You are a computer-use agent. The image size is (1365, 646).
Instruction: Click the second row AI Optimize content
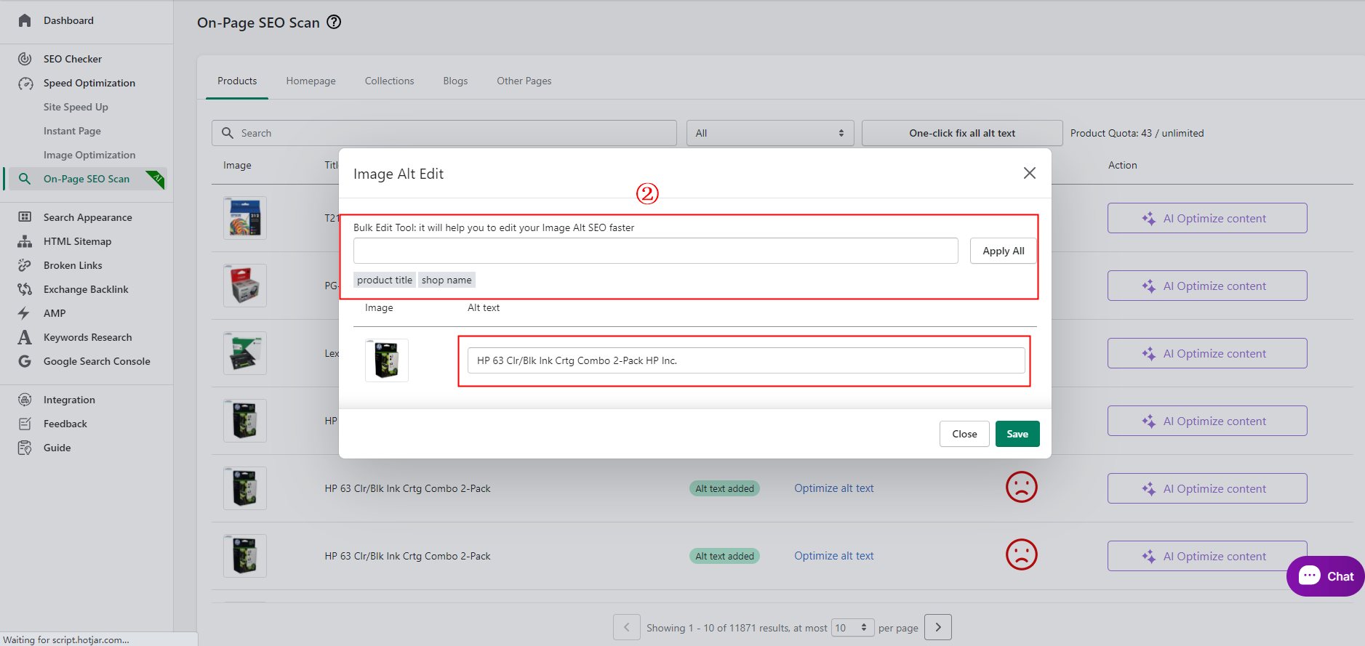[x=1207, y=286]
